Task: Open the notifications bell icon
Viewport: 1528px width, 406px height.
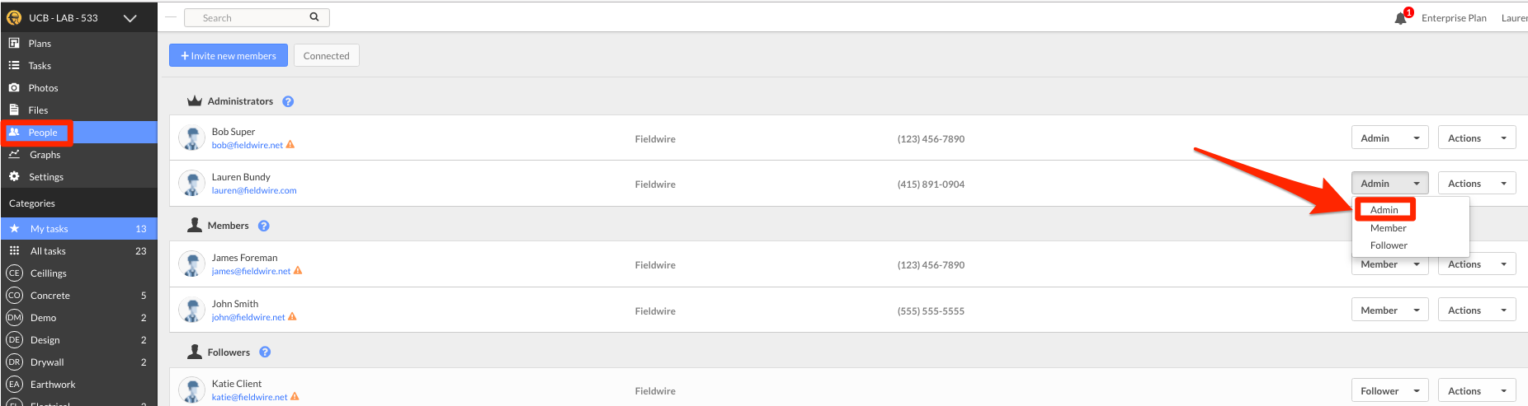Action: [1400, 18]
